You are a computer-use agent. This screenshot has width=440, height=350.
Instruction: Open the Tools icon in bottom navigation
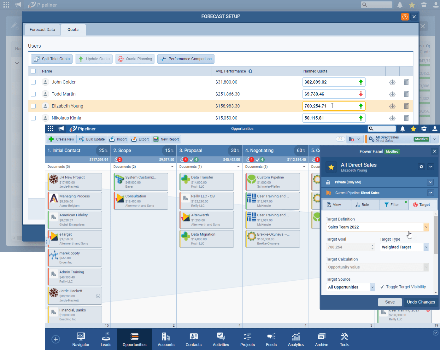point(344,339)
